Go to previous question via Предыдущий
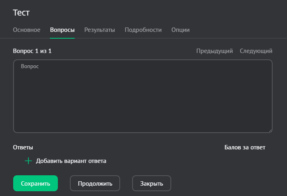The height and width of the screenshot is (196, 287). click(214, 51)
